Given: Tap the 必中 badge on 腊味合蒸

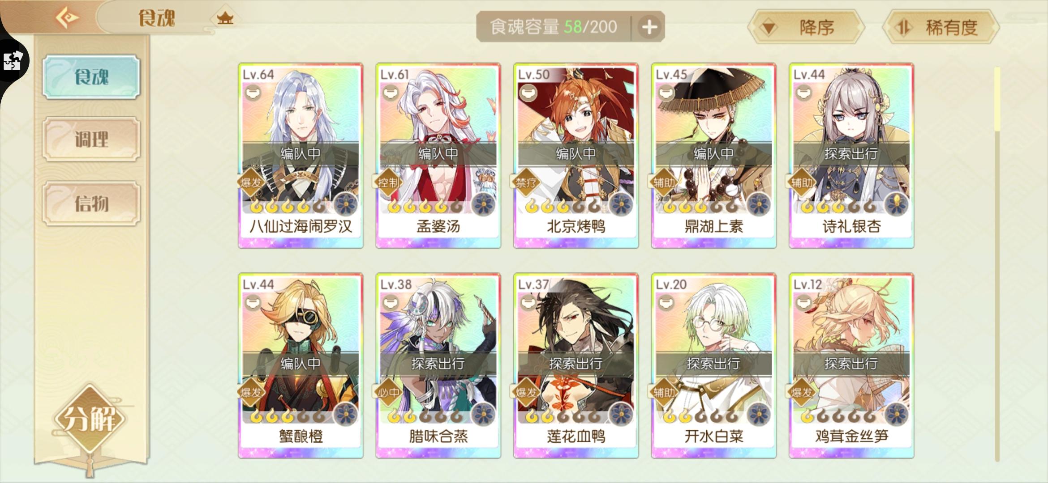Looking at the screenshot, I should pos(388,392).
